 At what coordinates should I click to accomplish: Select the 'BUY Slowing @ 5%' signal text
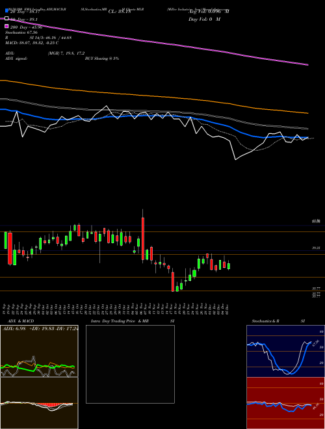[102, 58]
